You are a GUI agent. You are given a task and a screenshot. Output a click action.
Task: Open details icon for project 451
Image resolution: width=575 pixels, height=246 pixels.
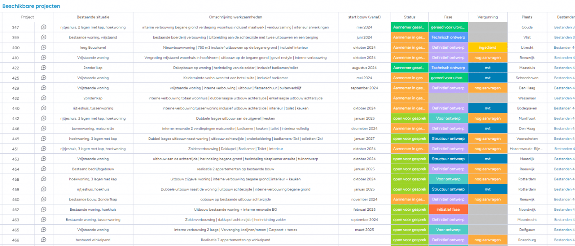point(44,148)
